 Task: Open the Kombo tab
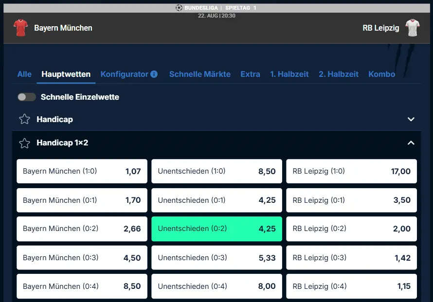tap(381, 74)
